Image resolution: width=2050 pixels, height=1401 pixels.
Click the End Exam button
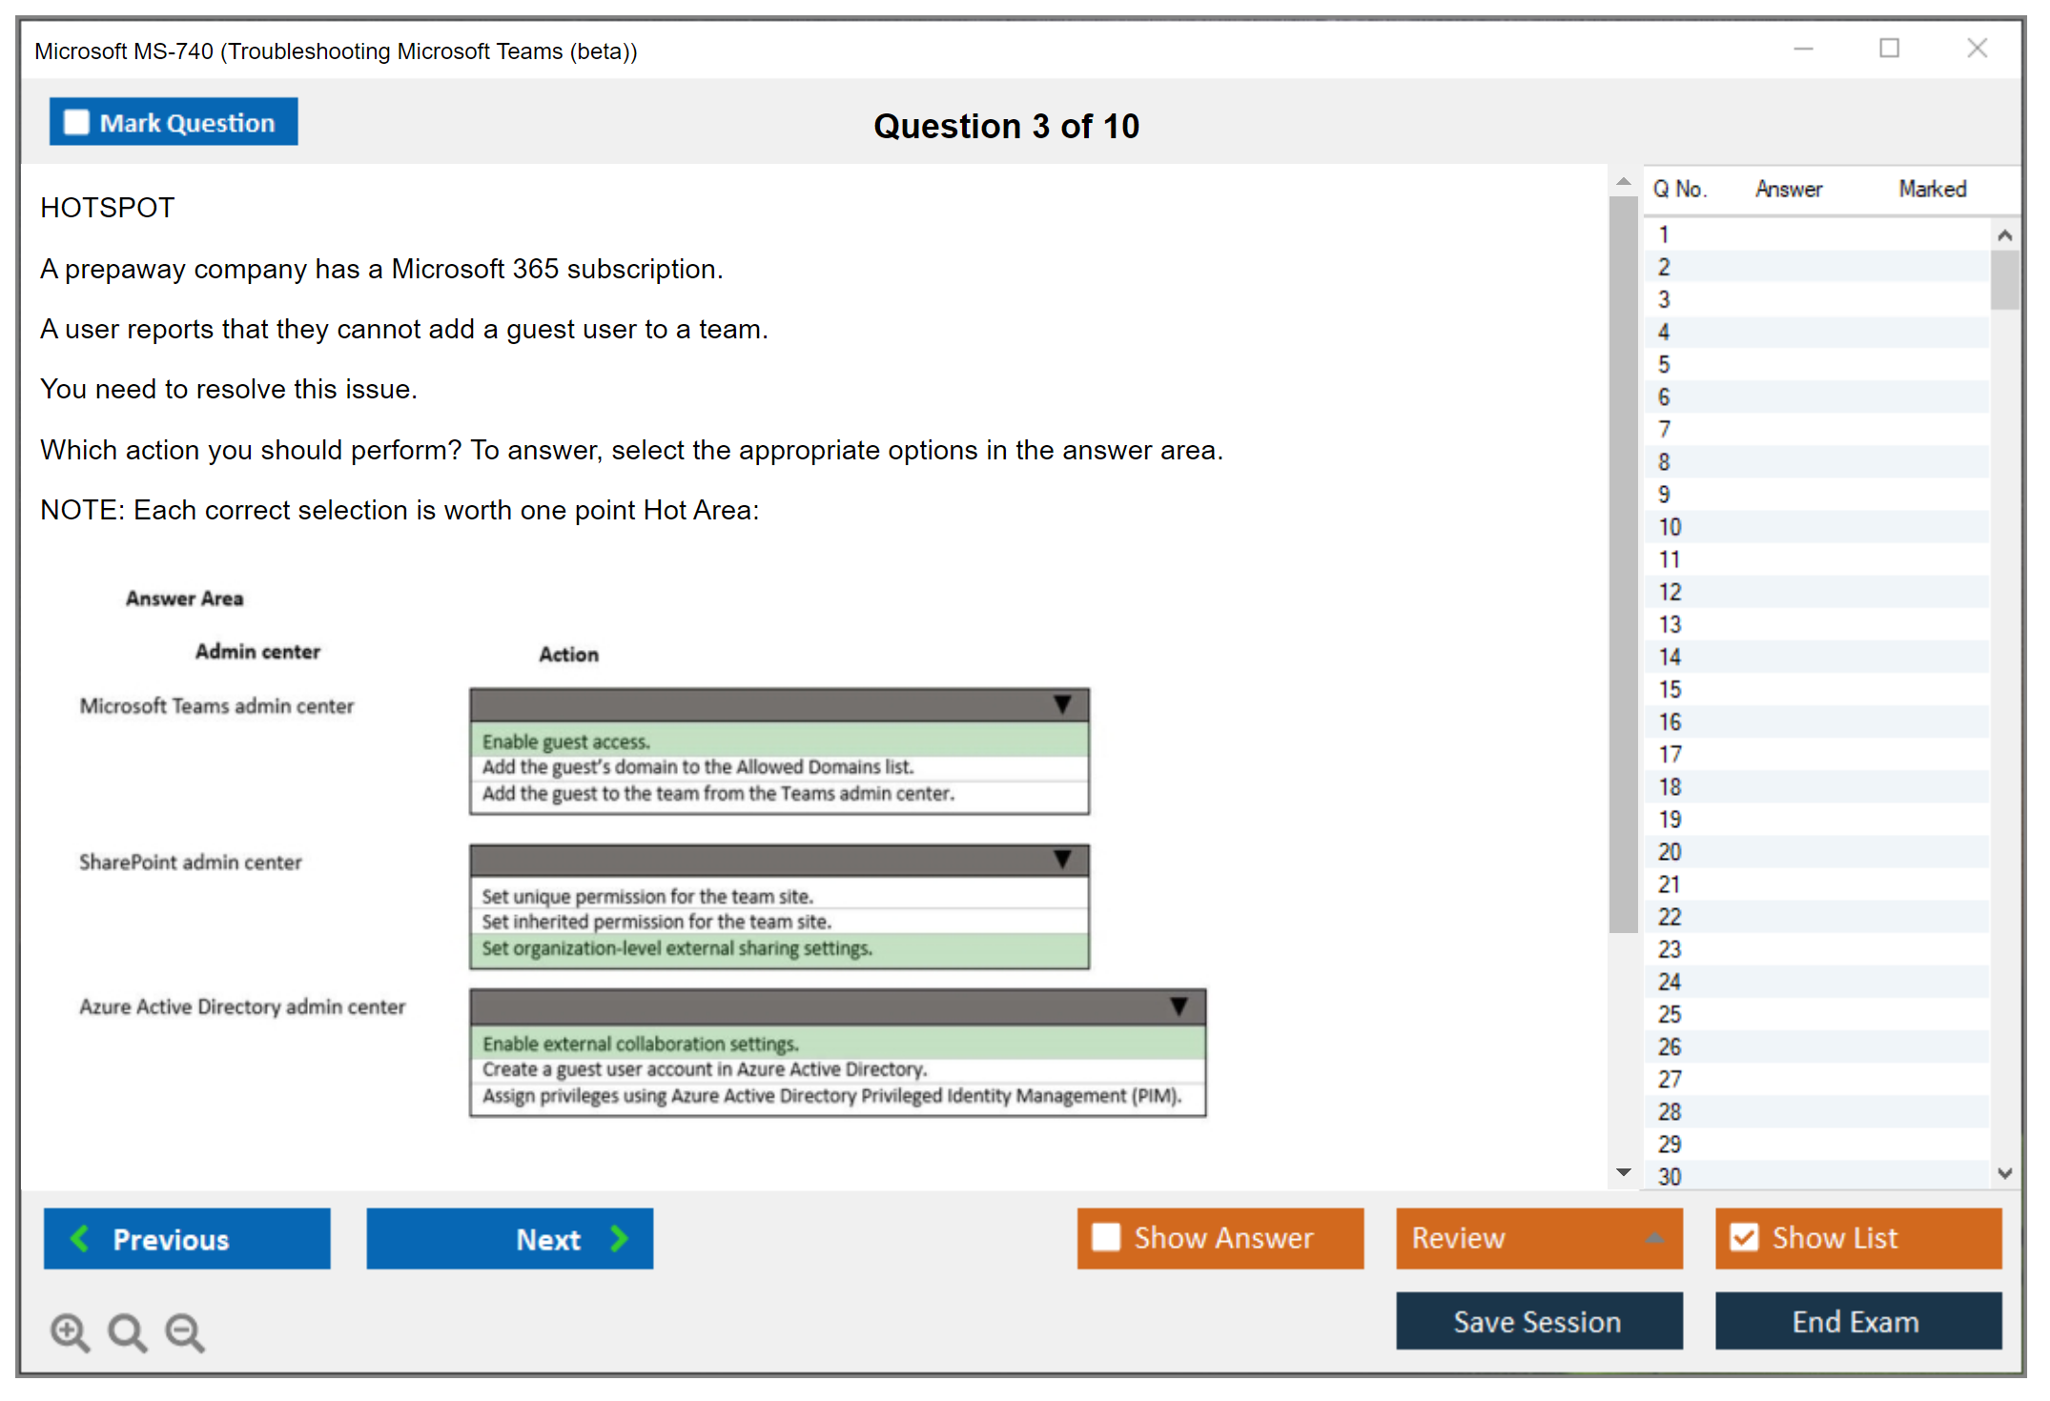(x=1856, y=1321)
